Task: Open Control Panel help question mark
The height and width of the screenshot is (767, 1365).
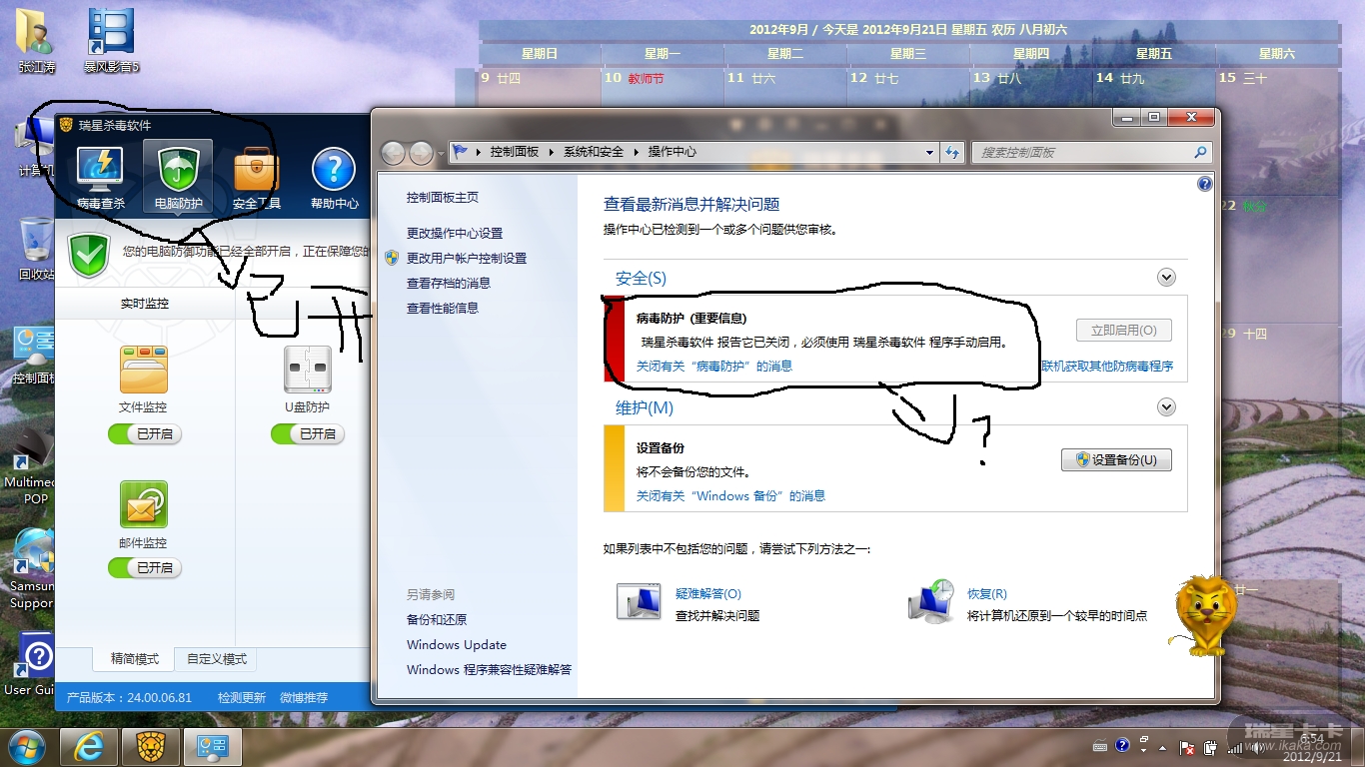Action: [1204, 184]
